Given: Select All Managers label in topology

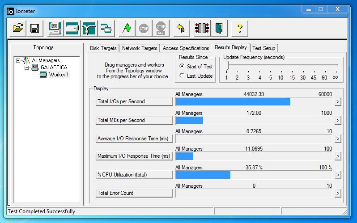Looking at the screenshot, I should pyautogui.click(x=46, y=60).
